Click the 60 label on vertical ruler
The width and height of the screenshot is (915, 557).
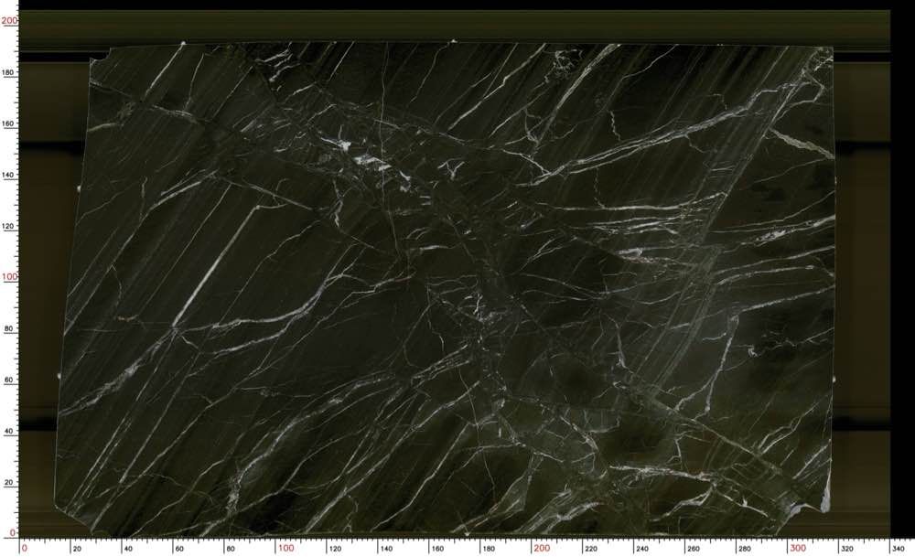(x=11, y=379)
